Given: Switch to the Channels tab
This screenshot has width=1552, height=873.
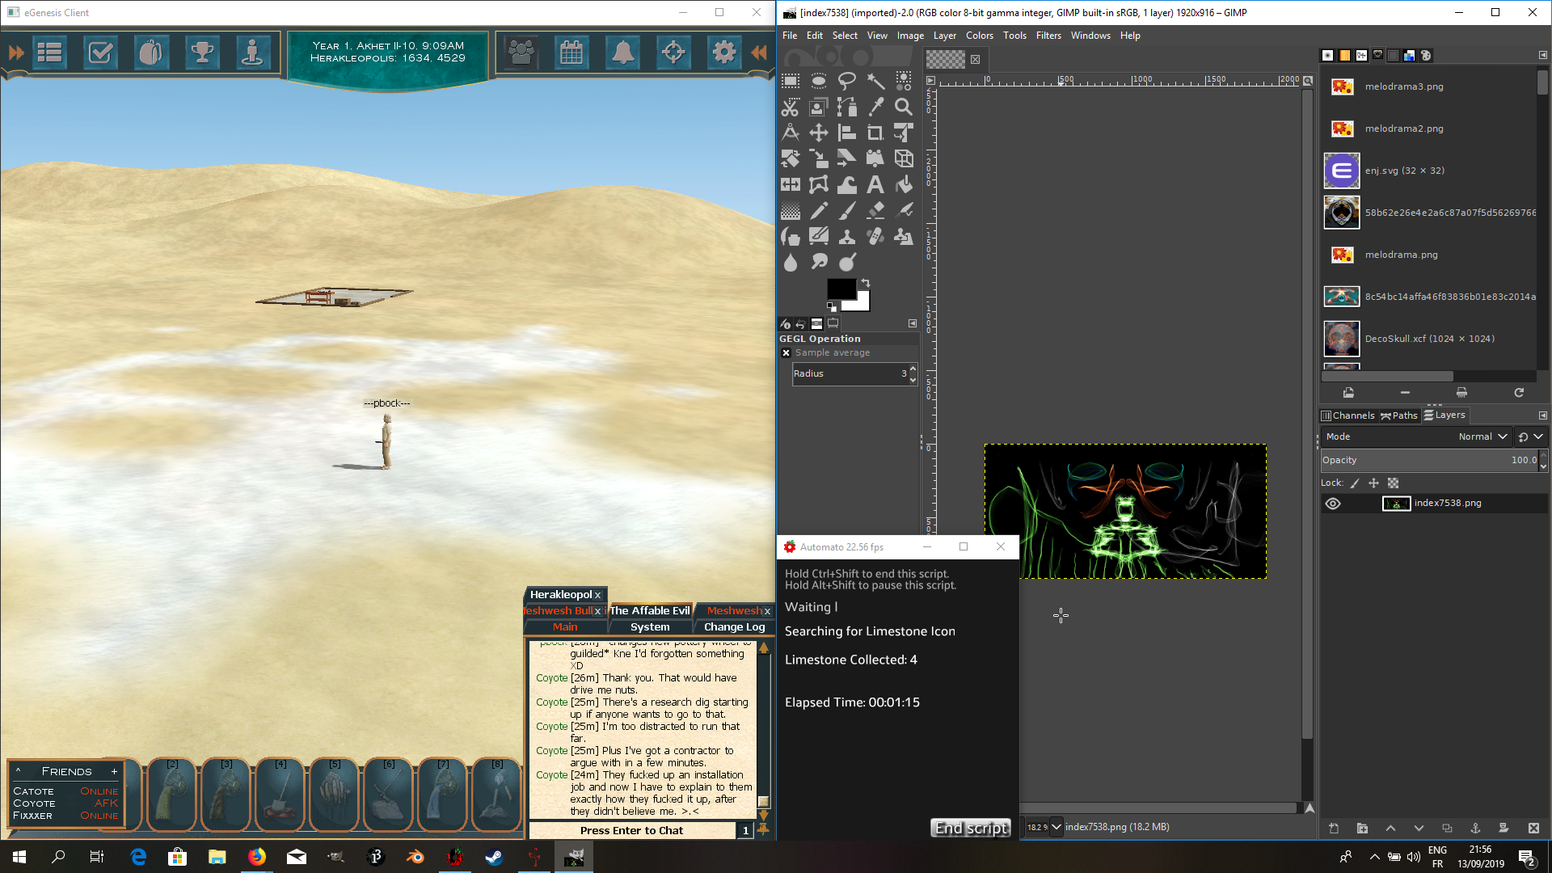Looking at the screenshot, I should 1347,415.
